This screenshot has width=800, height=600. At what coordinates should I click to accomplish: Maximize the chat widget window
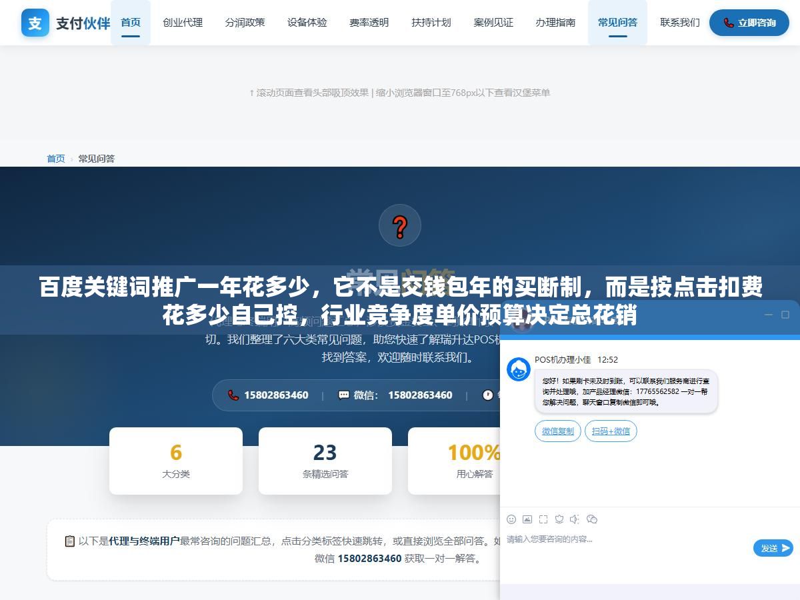[x=785, y=314]
